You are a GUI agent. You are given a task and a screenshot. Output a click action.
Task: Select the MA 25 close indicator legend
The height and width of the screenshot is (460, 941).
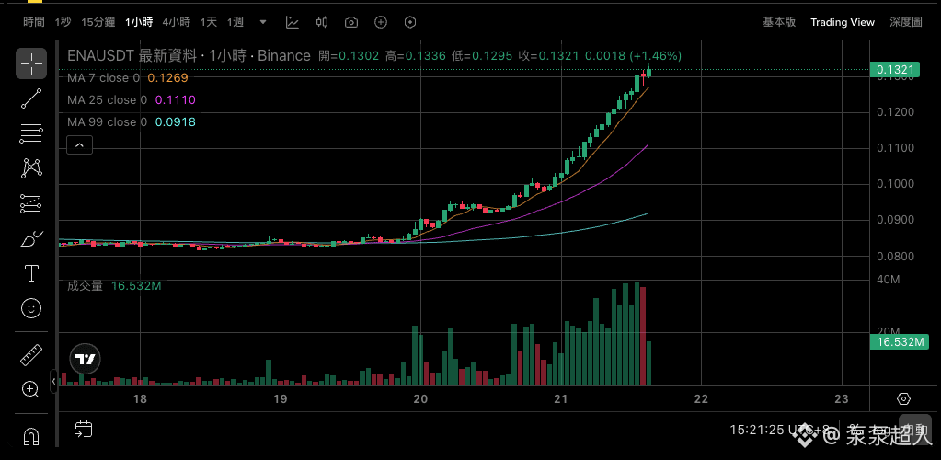coord(131,100)
